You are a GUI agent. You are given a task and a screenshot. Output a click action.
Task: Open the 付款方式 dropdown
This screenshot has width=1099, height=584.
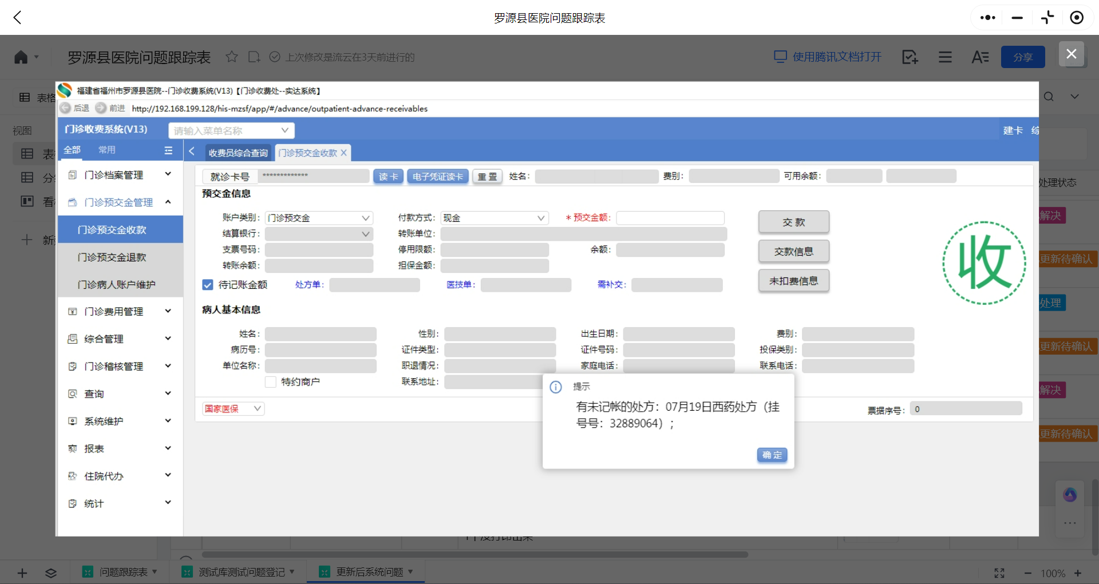pyautogui.click(x=495, y=218)
